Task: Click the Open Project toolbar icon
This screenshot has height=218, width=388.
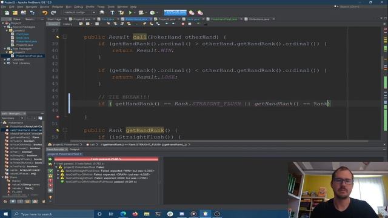Action: click(24, 13)
